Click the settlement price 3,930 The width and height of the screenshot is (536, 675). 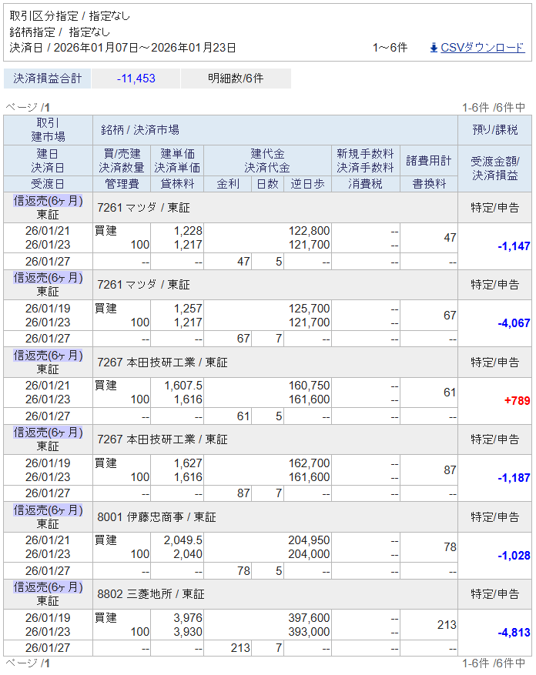point(188,632)
